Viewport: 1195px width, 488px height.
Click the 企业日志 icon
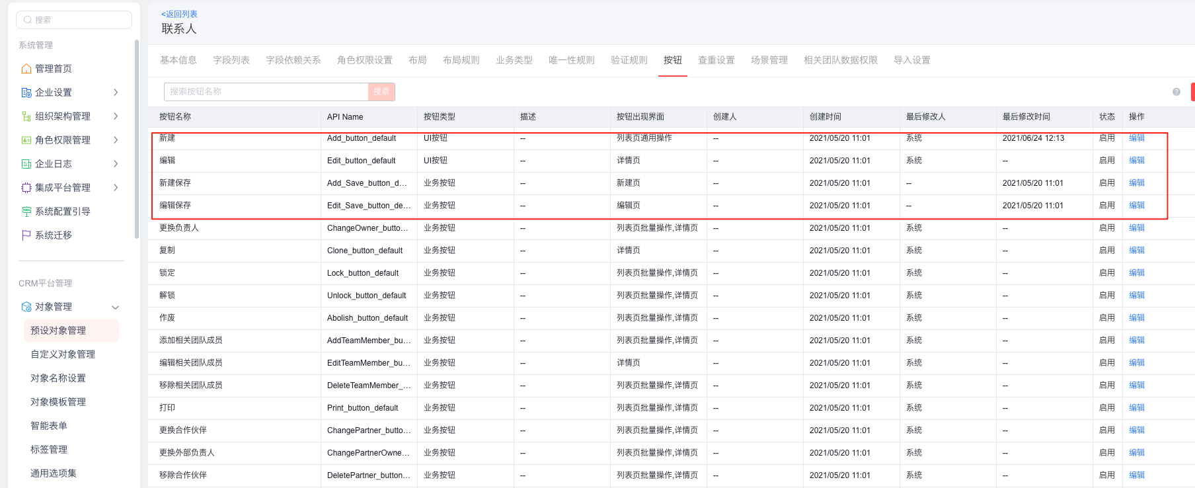[x=26, y=164]
